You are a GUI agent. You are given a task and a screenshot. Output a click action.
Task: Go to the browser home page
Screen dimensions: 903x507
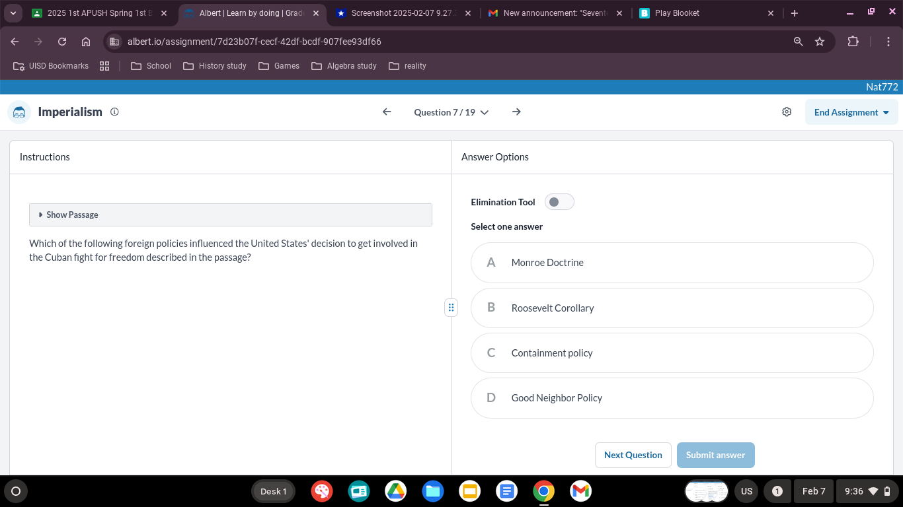[x=86, y=42]
